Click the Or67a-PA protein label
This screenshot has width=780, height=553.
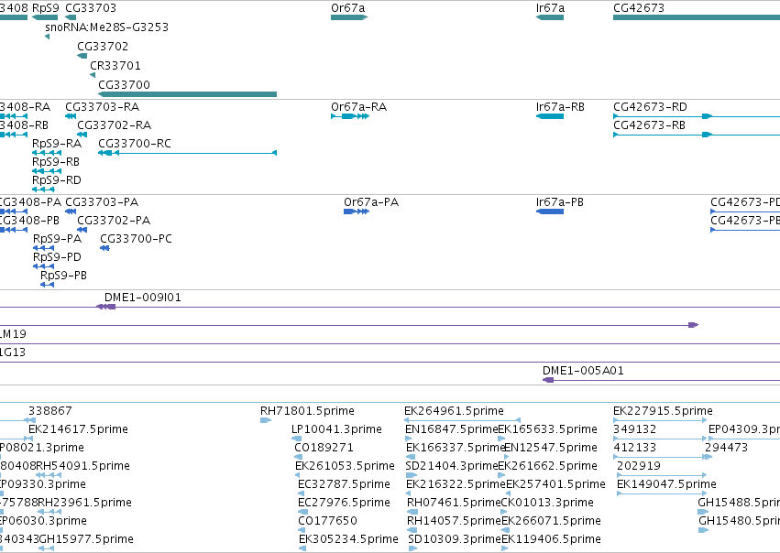[x=371, y=202]
